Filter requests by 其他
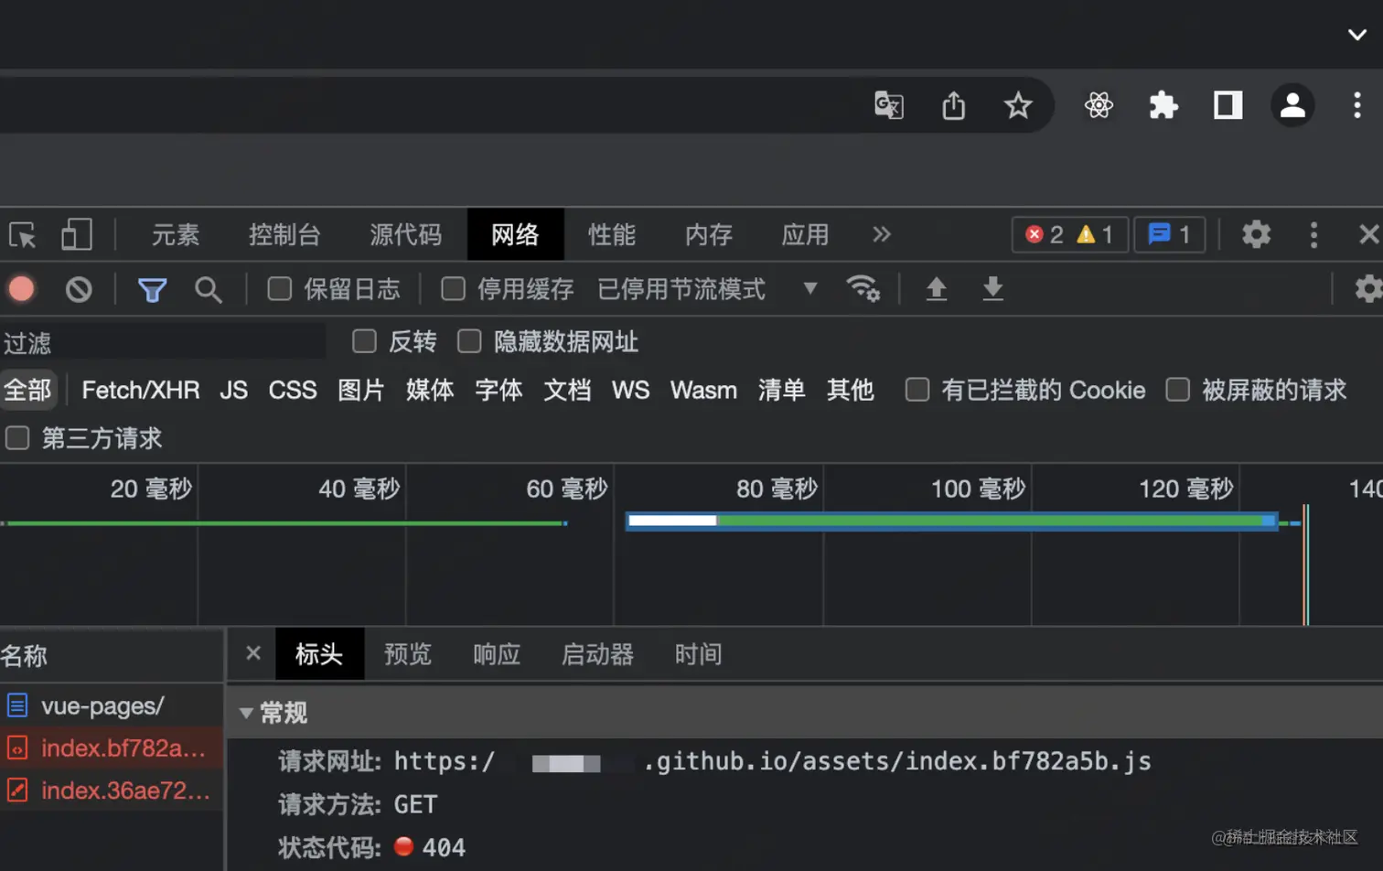The width and height of the screenshot is (1383, 871). [850, 390]
